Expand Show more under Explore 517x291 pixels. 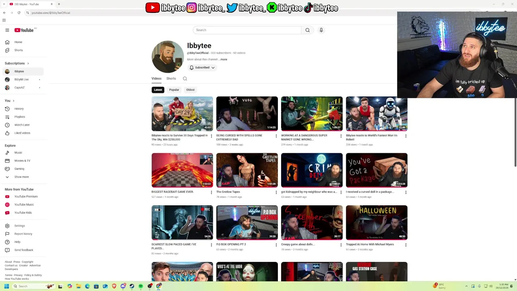(23, 177)
